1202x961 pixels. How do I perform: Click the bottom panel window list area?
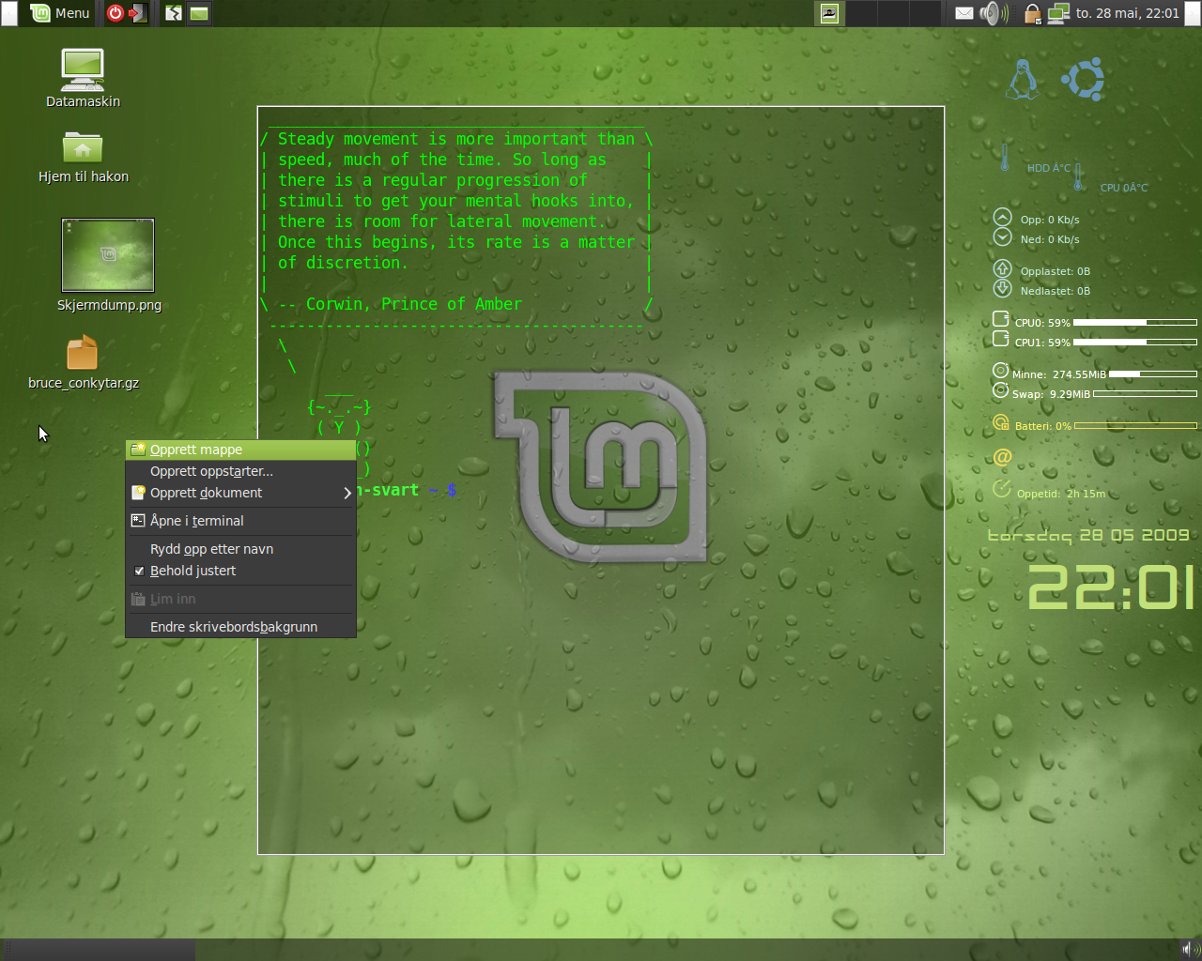[x=98, y=950]
